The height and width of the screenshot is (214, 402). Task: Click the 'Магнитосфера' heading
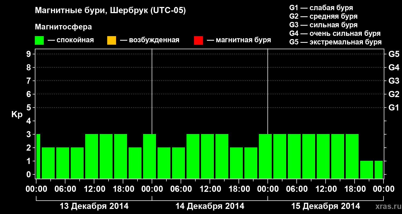click(63, 27)
